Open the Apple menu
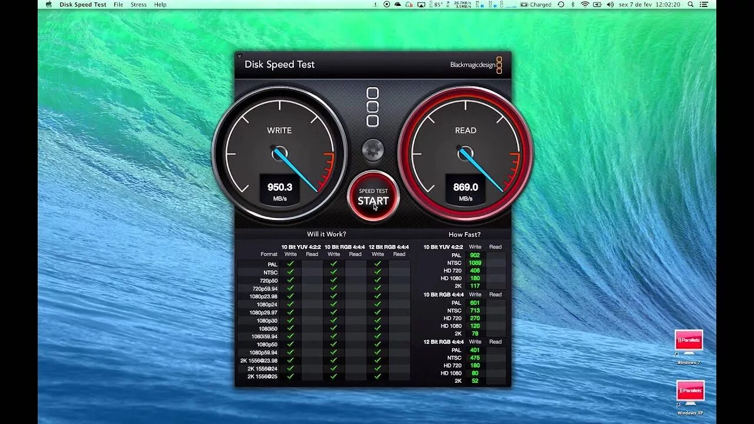 coord(48,4)
